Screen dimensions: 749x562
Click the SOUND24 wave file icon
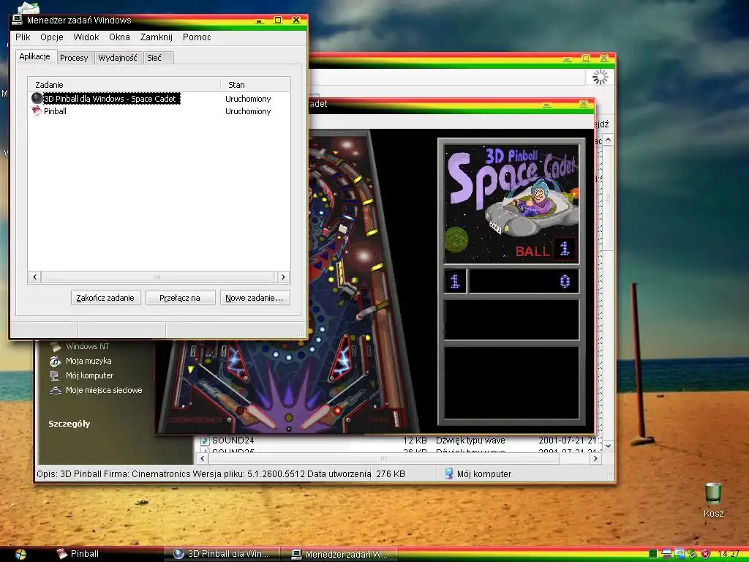(205, 440)
